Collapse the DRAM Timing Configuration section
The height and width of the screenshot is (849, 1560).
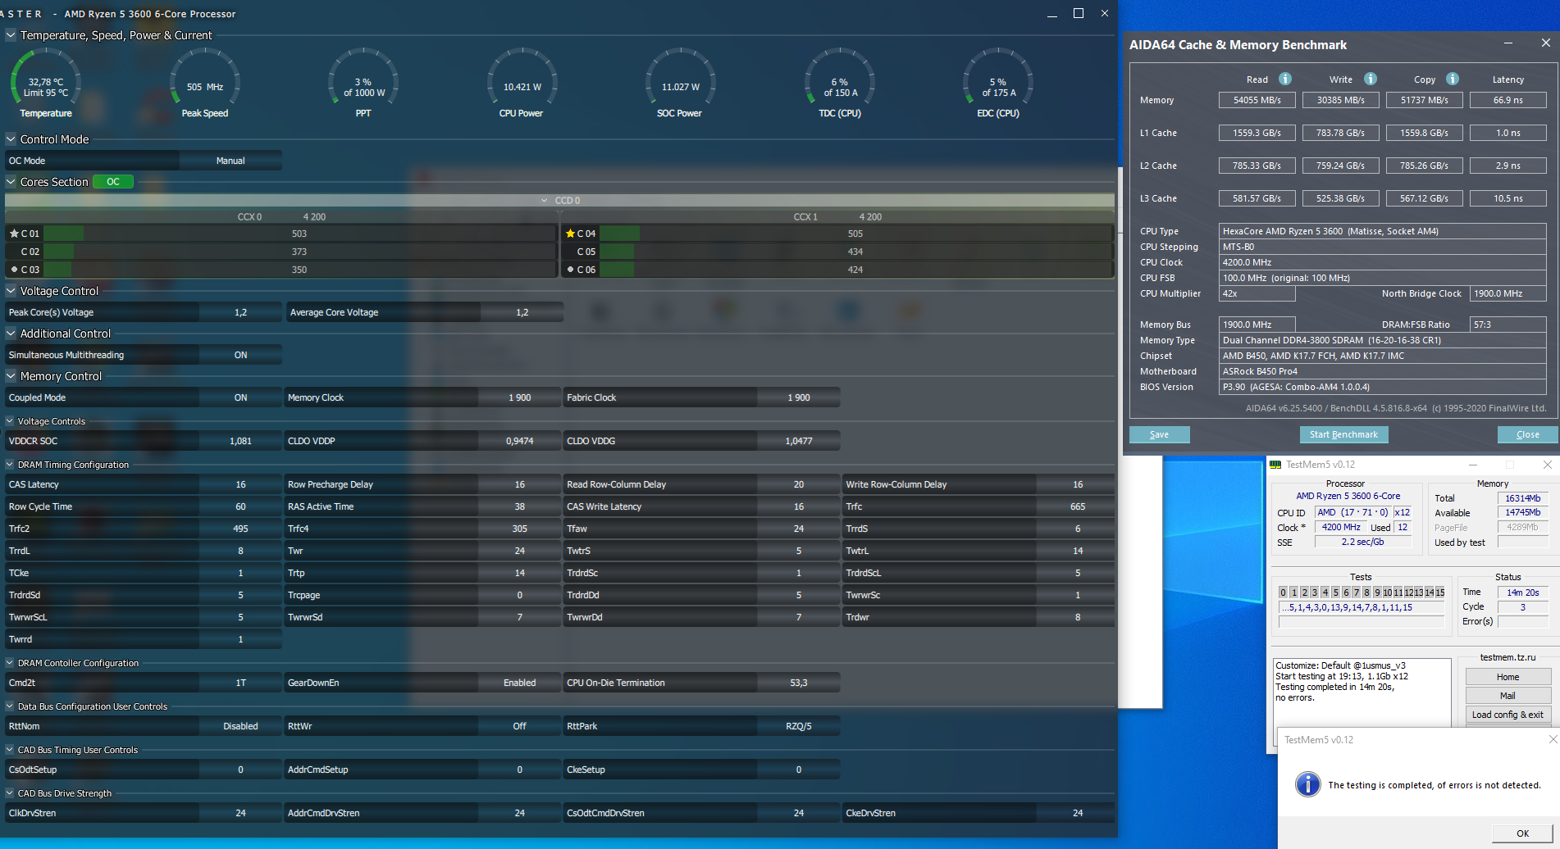[x=10, y=465]
